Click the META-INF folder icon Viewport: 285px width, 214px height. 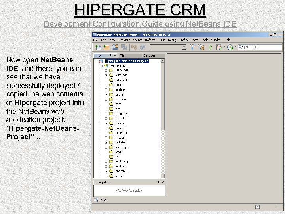click(x=111, y=71)
